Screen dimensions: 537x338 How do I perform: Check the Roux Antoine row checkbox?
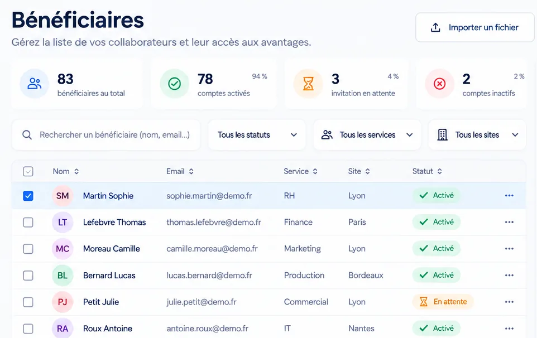28,329
